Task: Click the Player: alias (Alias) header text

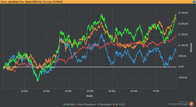Action: (x=10, y=2)
